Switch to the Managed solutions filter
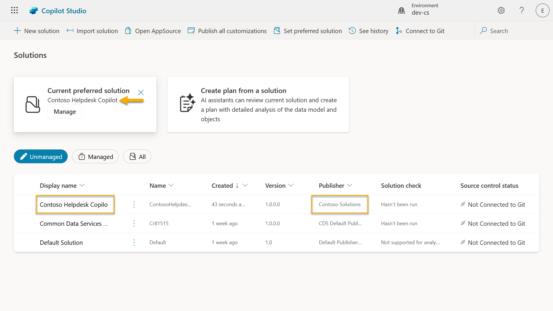 [x=95, y=157]
